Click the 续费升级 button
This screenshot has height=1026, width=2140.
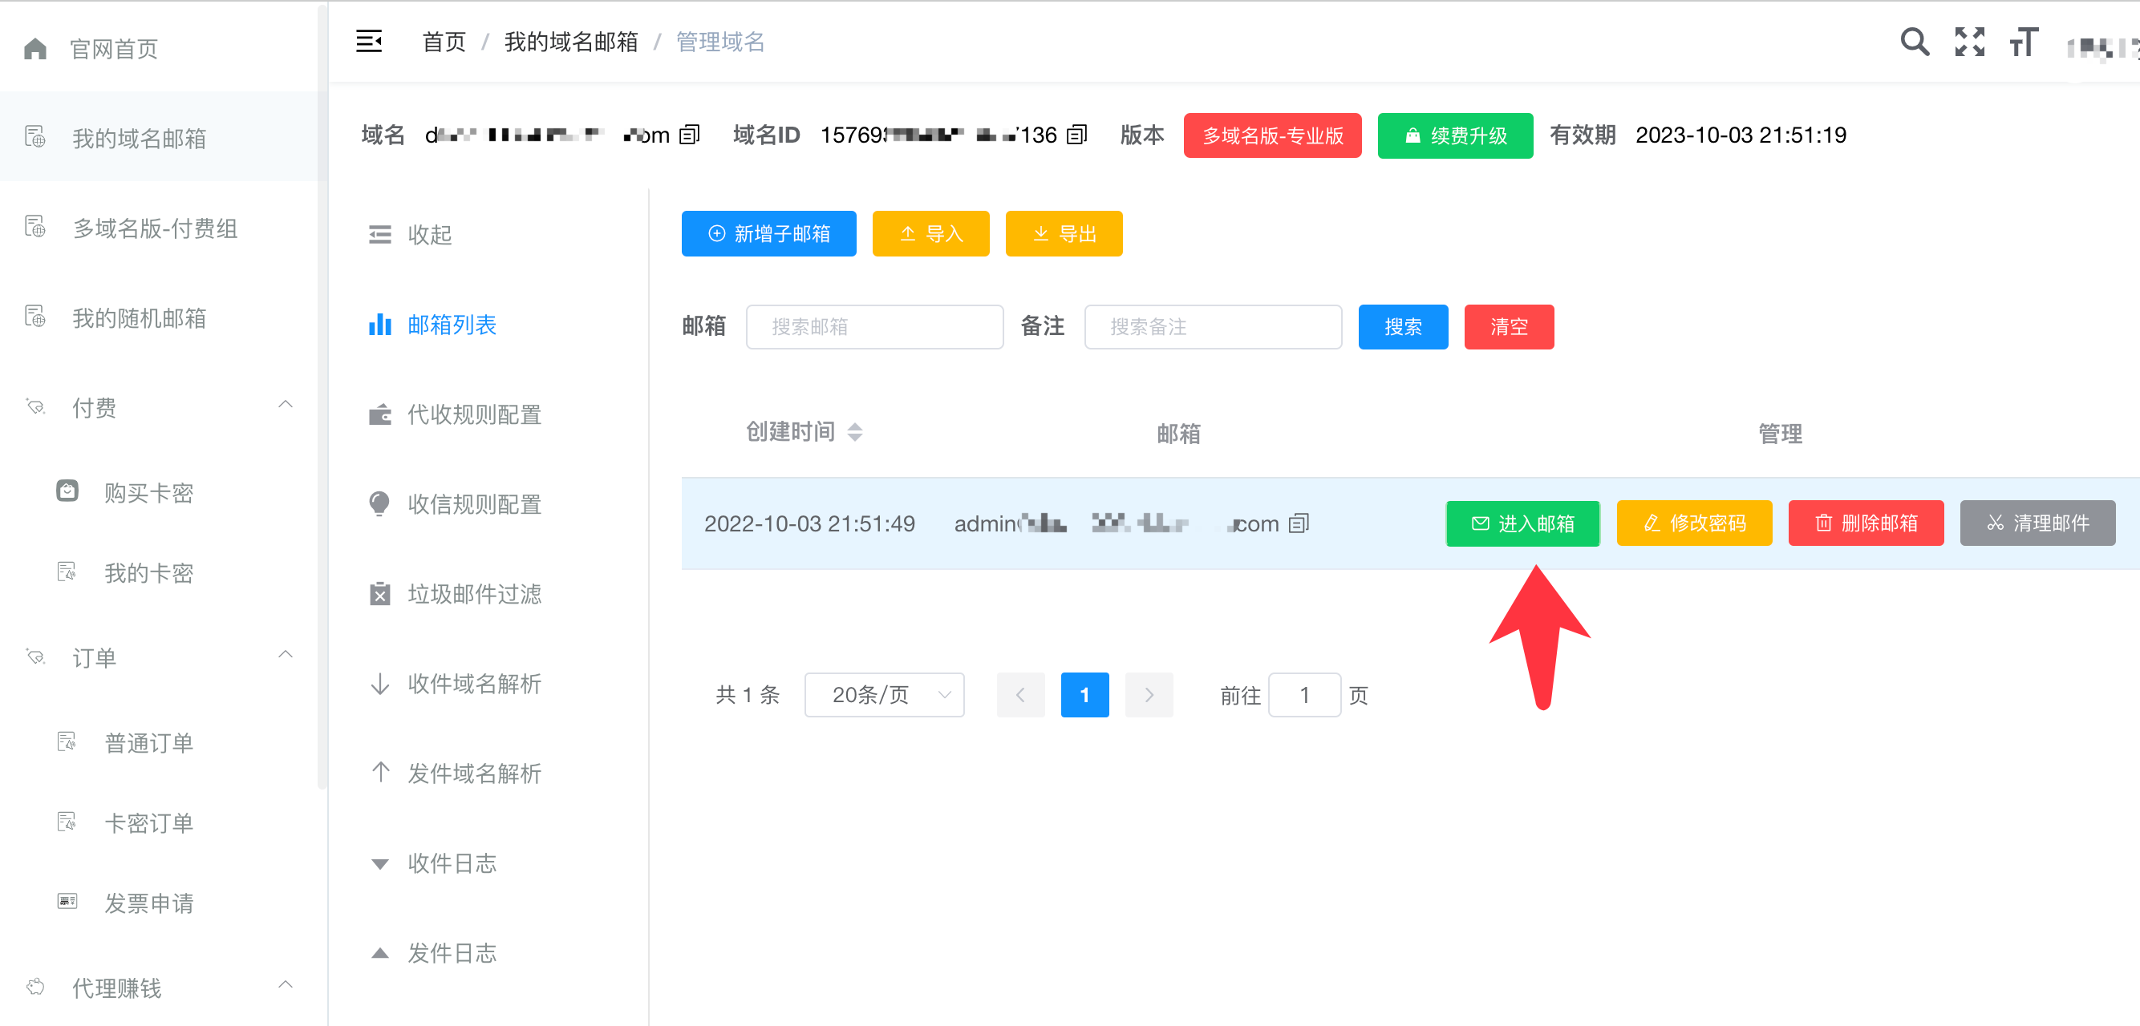click(1455, 135)
